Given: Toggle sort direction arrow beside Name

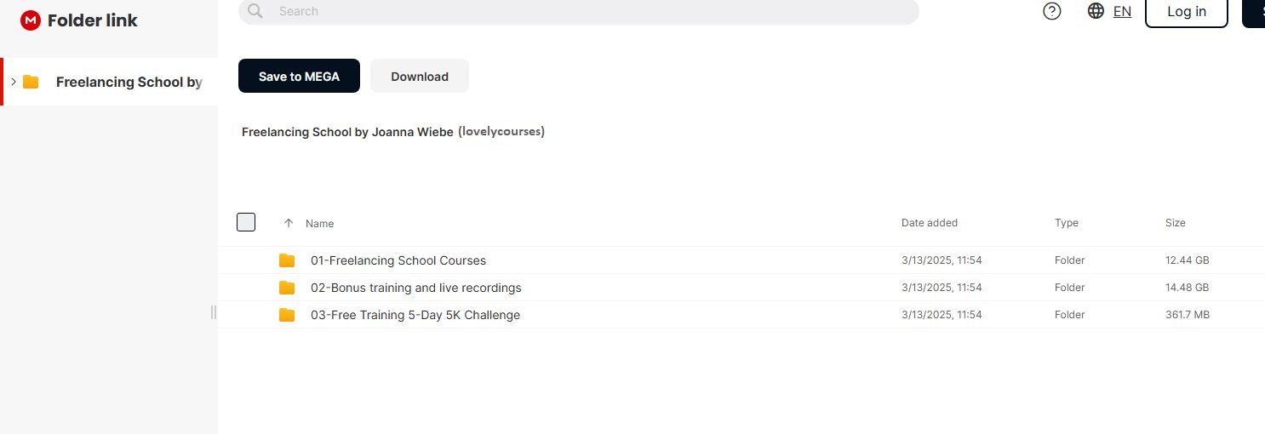Looking at the screenshot, I should tap(289, 223).
